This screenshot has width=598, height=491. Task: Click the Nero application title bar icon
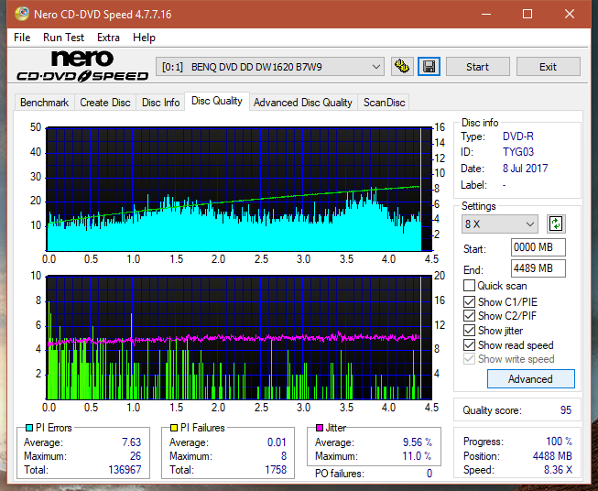tap(22, 14)
